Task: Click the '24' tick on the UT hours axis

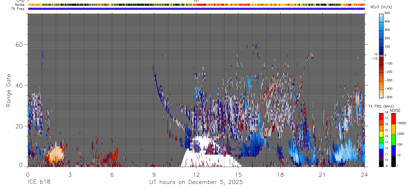Action: point(365,174)
